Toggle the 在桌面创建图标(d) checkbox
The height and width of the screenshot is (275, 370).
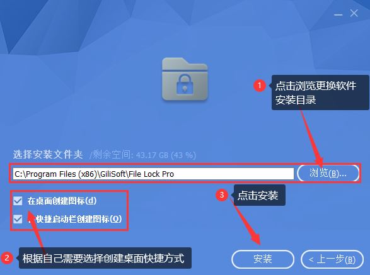coord(18,201)
